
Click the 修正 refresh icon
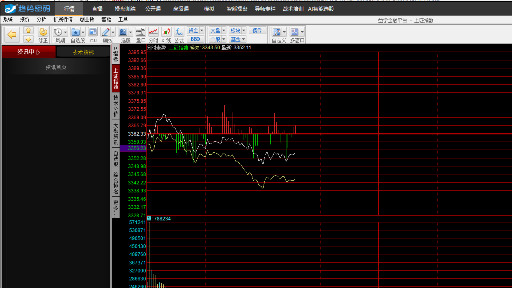[43, 32]
